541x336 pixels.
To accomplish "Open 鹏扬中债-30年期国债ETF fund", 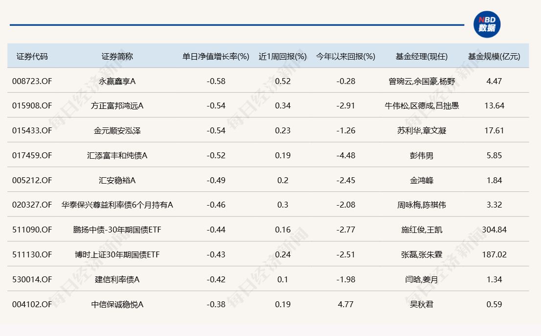I will click(x=117, y=230).
